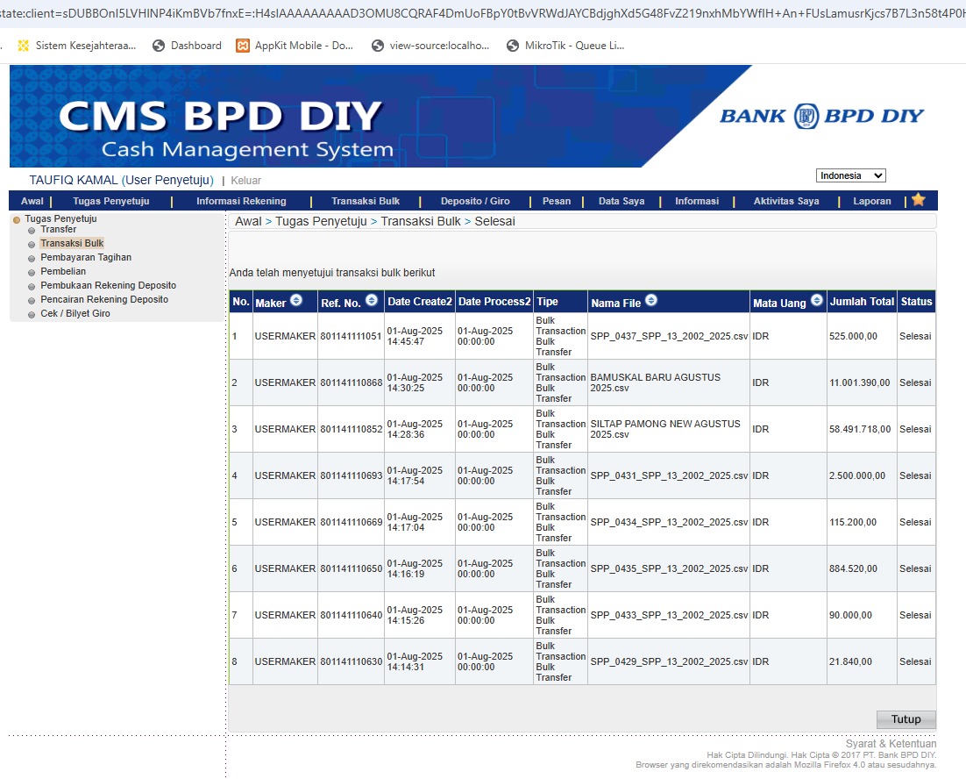Click ref number 801141111051
The height and width of the screenshot is (779, 966).
(351, 337)
